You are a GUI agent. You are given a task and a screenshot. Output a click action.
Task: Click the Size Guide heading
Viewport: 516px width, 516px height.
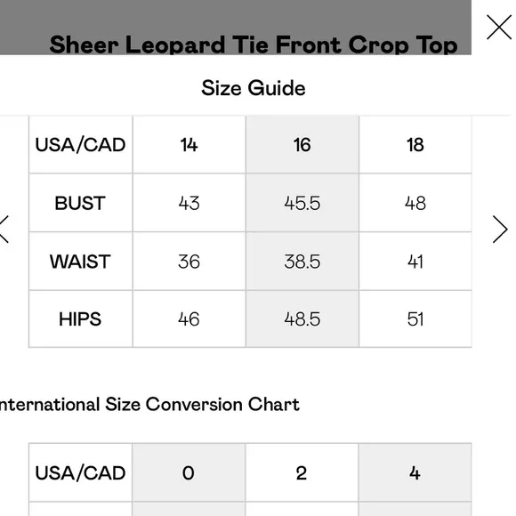point(254,88)
